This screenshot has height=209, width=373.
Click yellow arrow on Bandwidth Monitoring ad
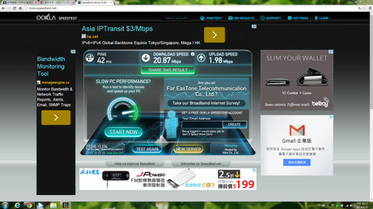(x=56, y=117)
